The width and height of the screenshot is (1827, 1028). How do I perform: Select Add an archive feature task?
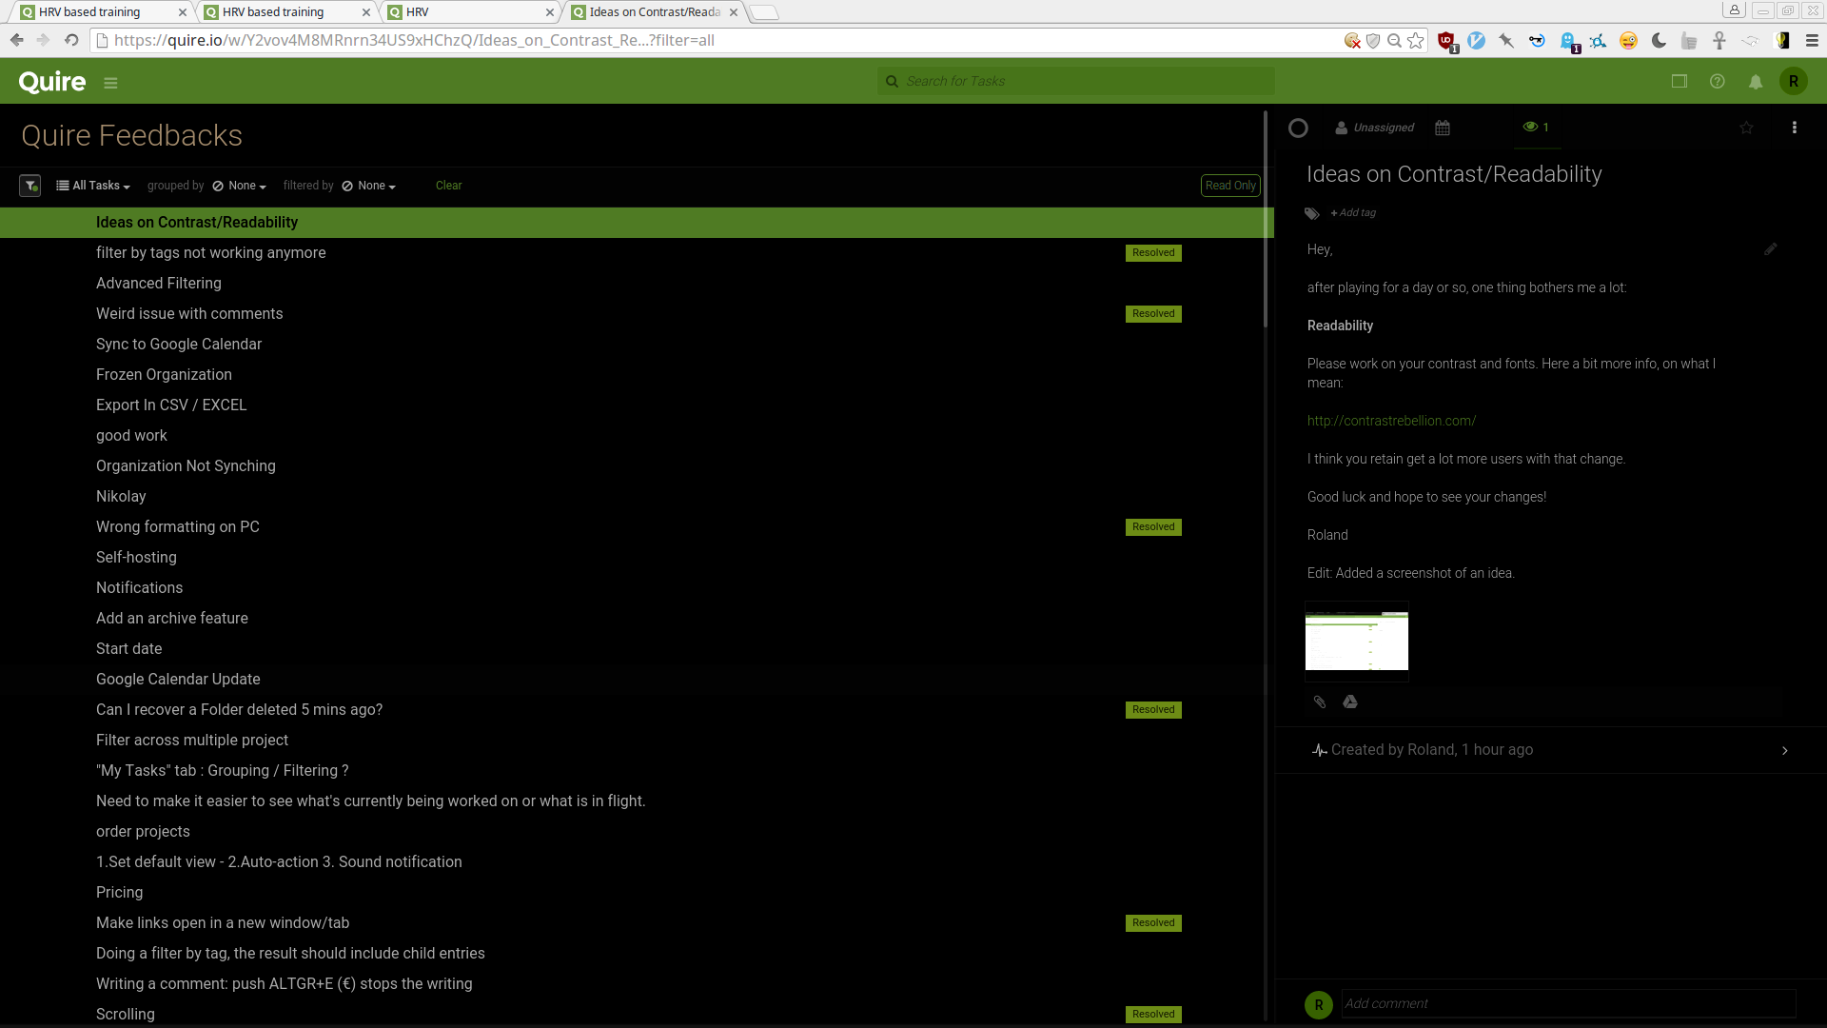[x=171, y=619]
